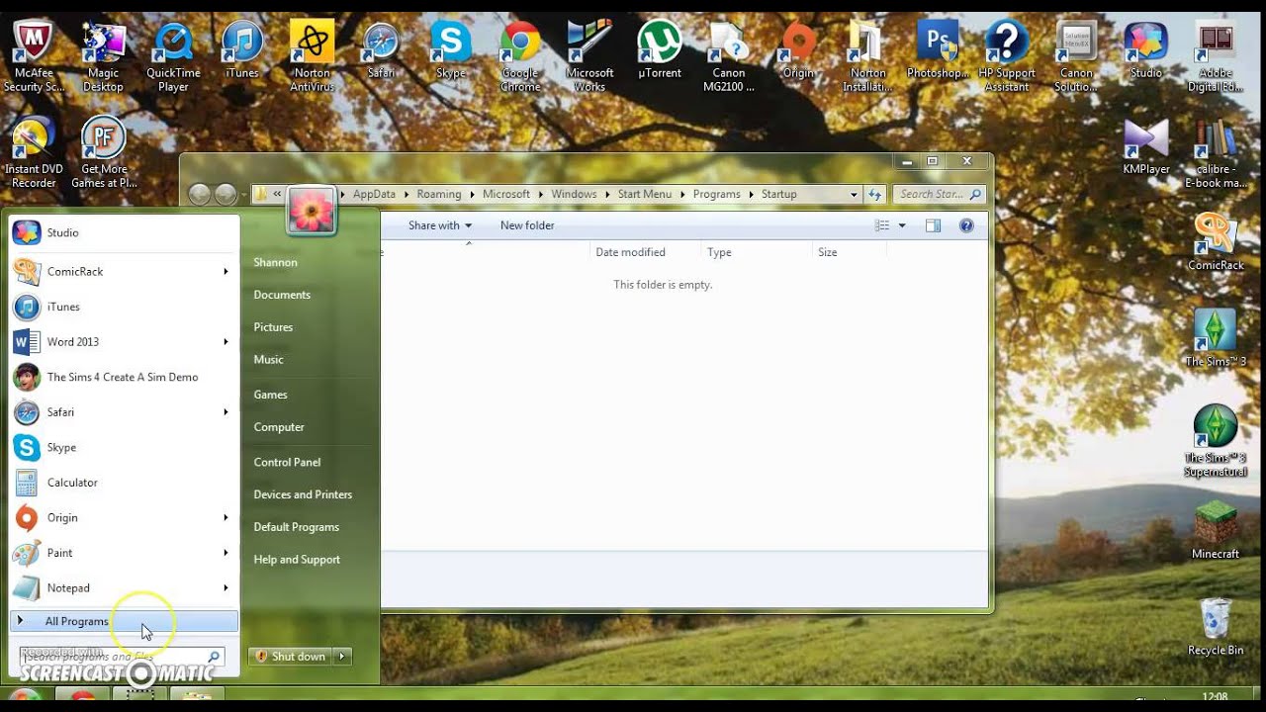The image size is (1266, 712).
Task: Launch Calculator from Start menu
Action: tap(124, 483)
